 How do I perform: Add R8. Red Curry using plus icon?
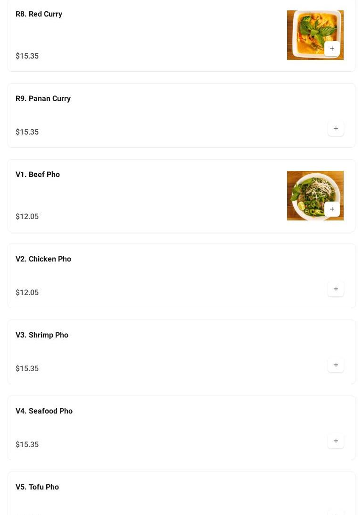point(332,49)
